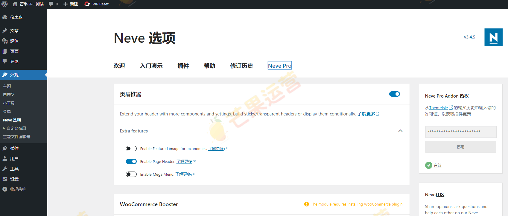508x216 pixels.
Task: Toggle the 页眉推器 module switch
Action: 395,94
